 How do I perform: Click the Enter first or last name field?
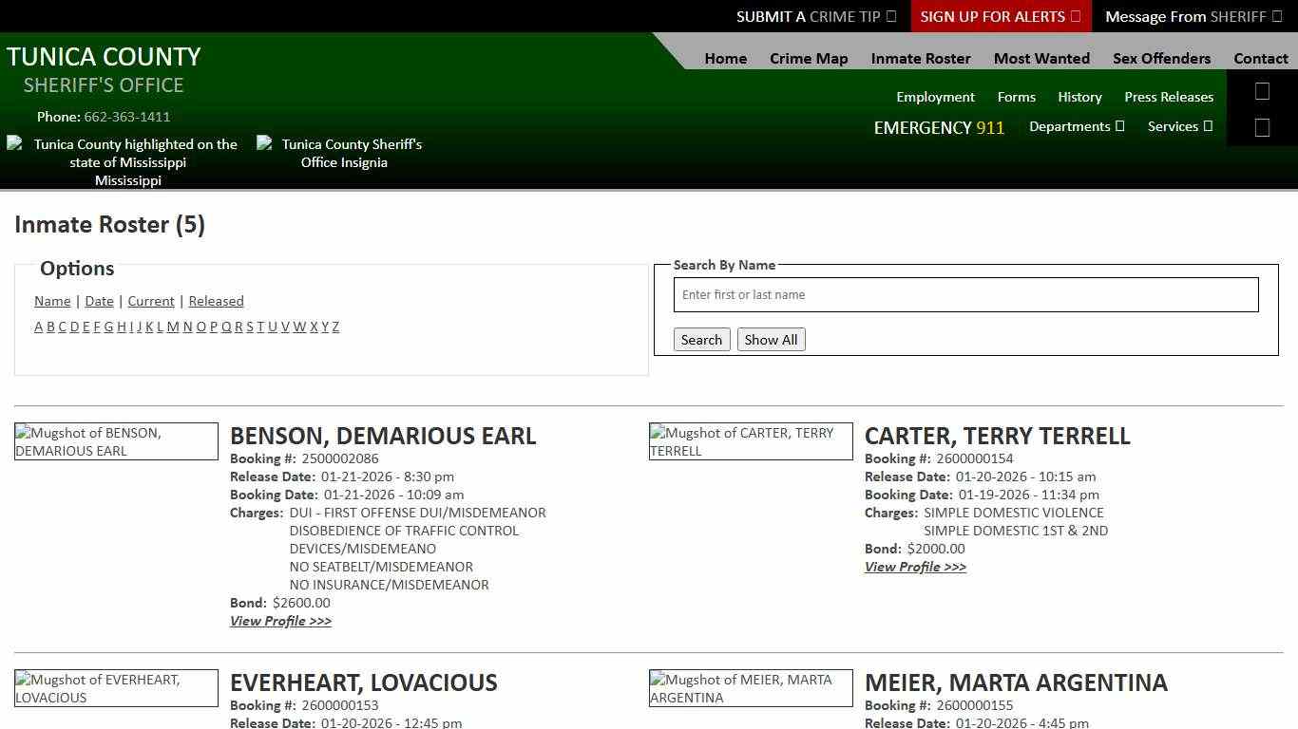(x=965, y=294)
